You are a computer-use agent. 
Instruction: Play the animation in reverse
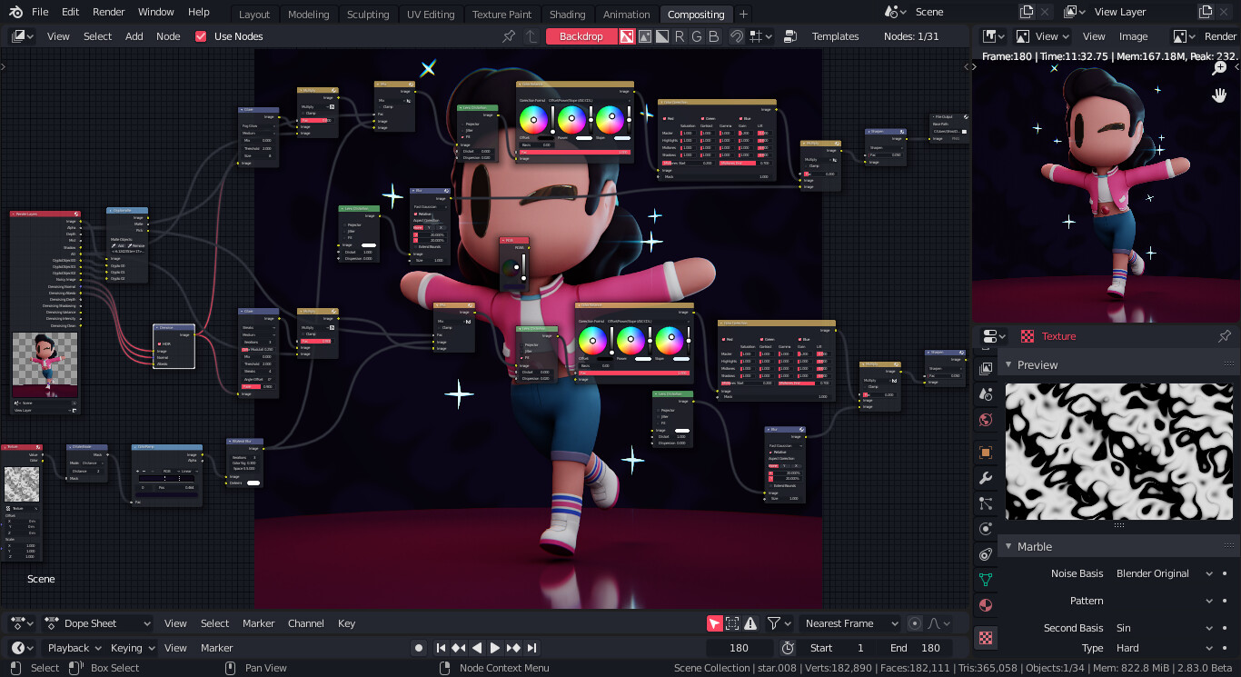[x=477, y=648]
